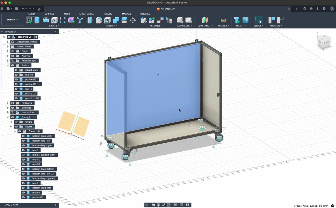Show the Origin folder under DELIPOD

pos(13,51)
